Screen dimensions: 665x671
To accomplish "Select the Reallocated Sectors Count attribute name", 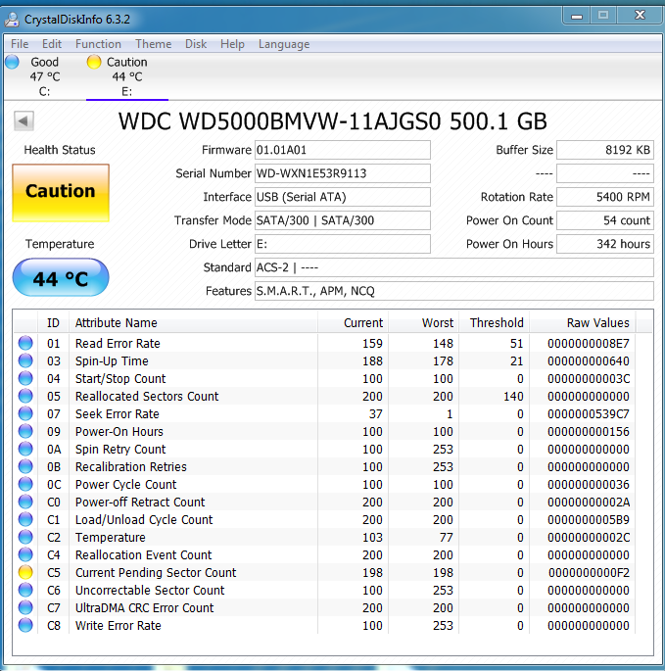I will pos(147,397).
